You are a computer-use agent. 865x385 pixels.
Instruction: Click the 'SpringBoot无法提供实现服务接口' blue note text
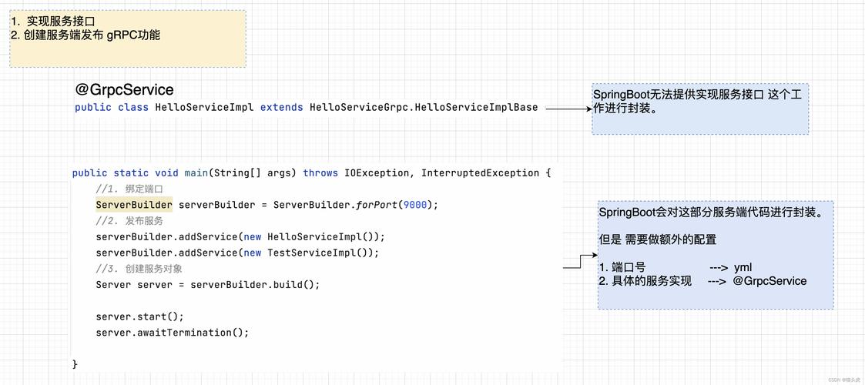[697, 102]
